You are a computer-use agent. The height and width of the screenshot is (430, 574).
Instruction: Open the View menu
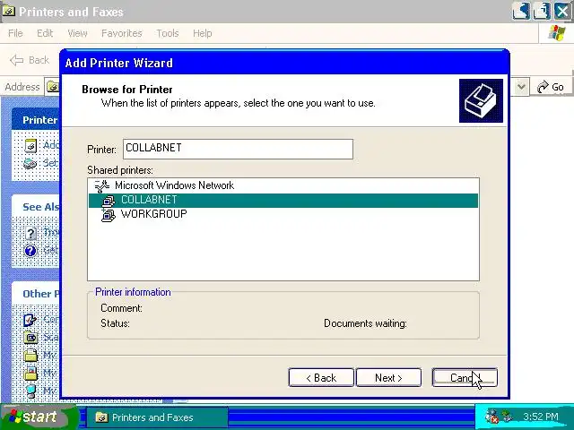pos(77,33)
